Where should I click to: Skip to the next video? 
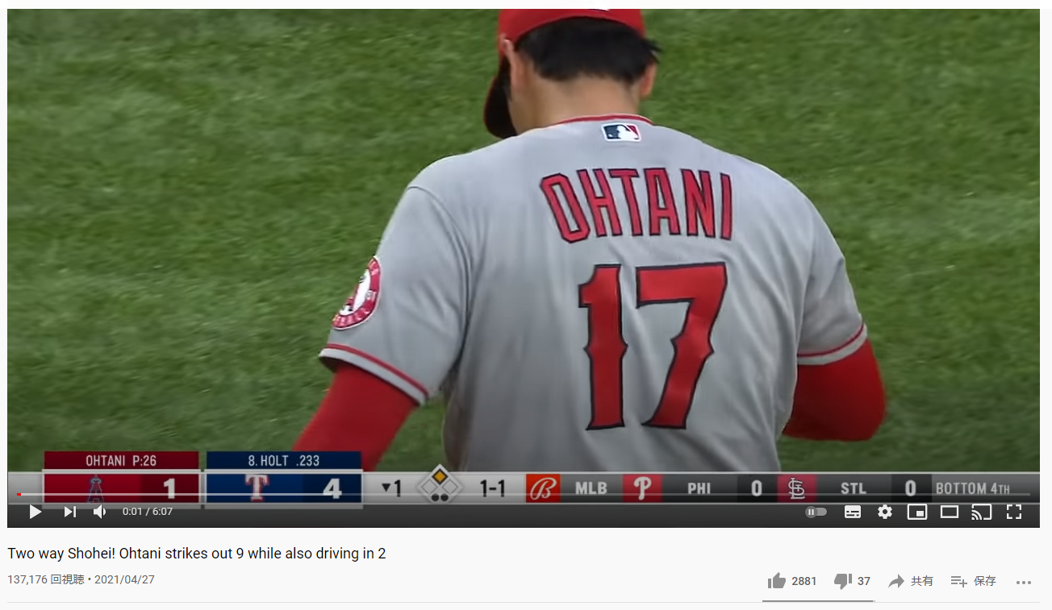point(70,512)
